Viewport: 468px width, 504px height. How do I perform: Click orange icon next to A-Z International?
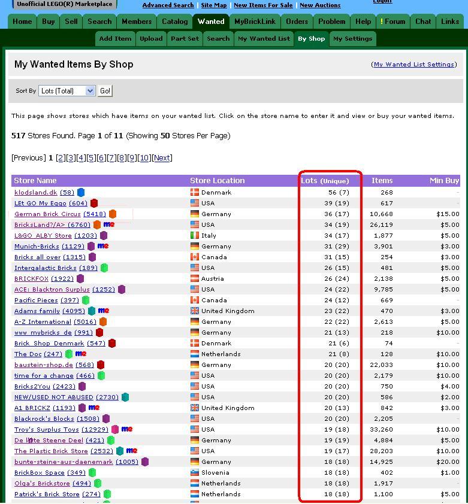point(103,322)
